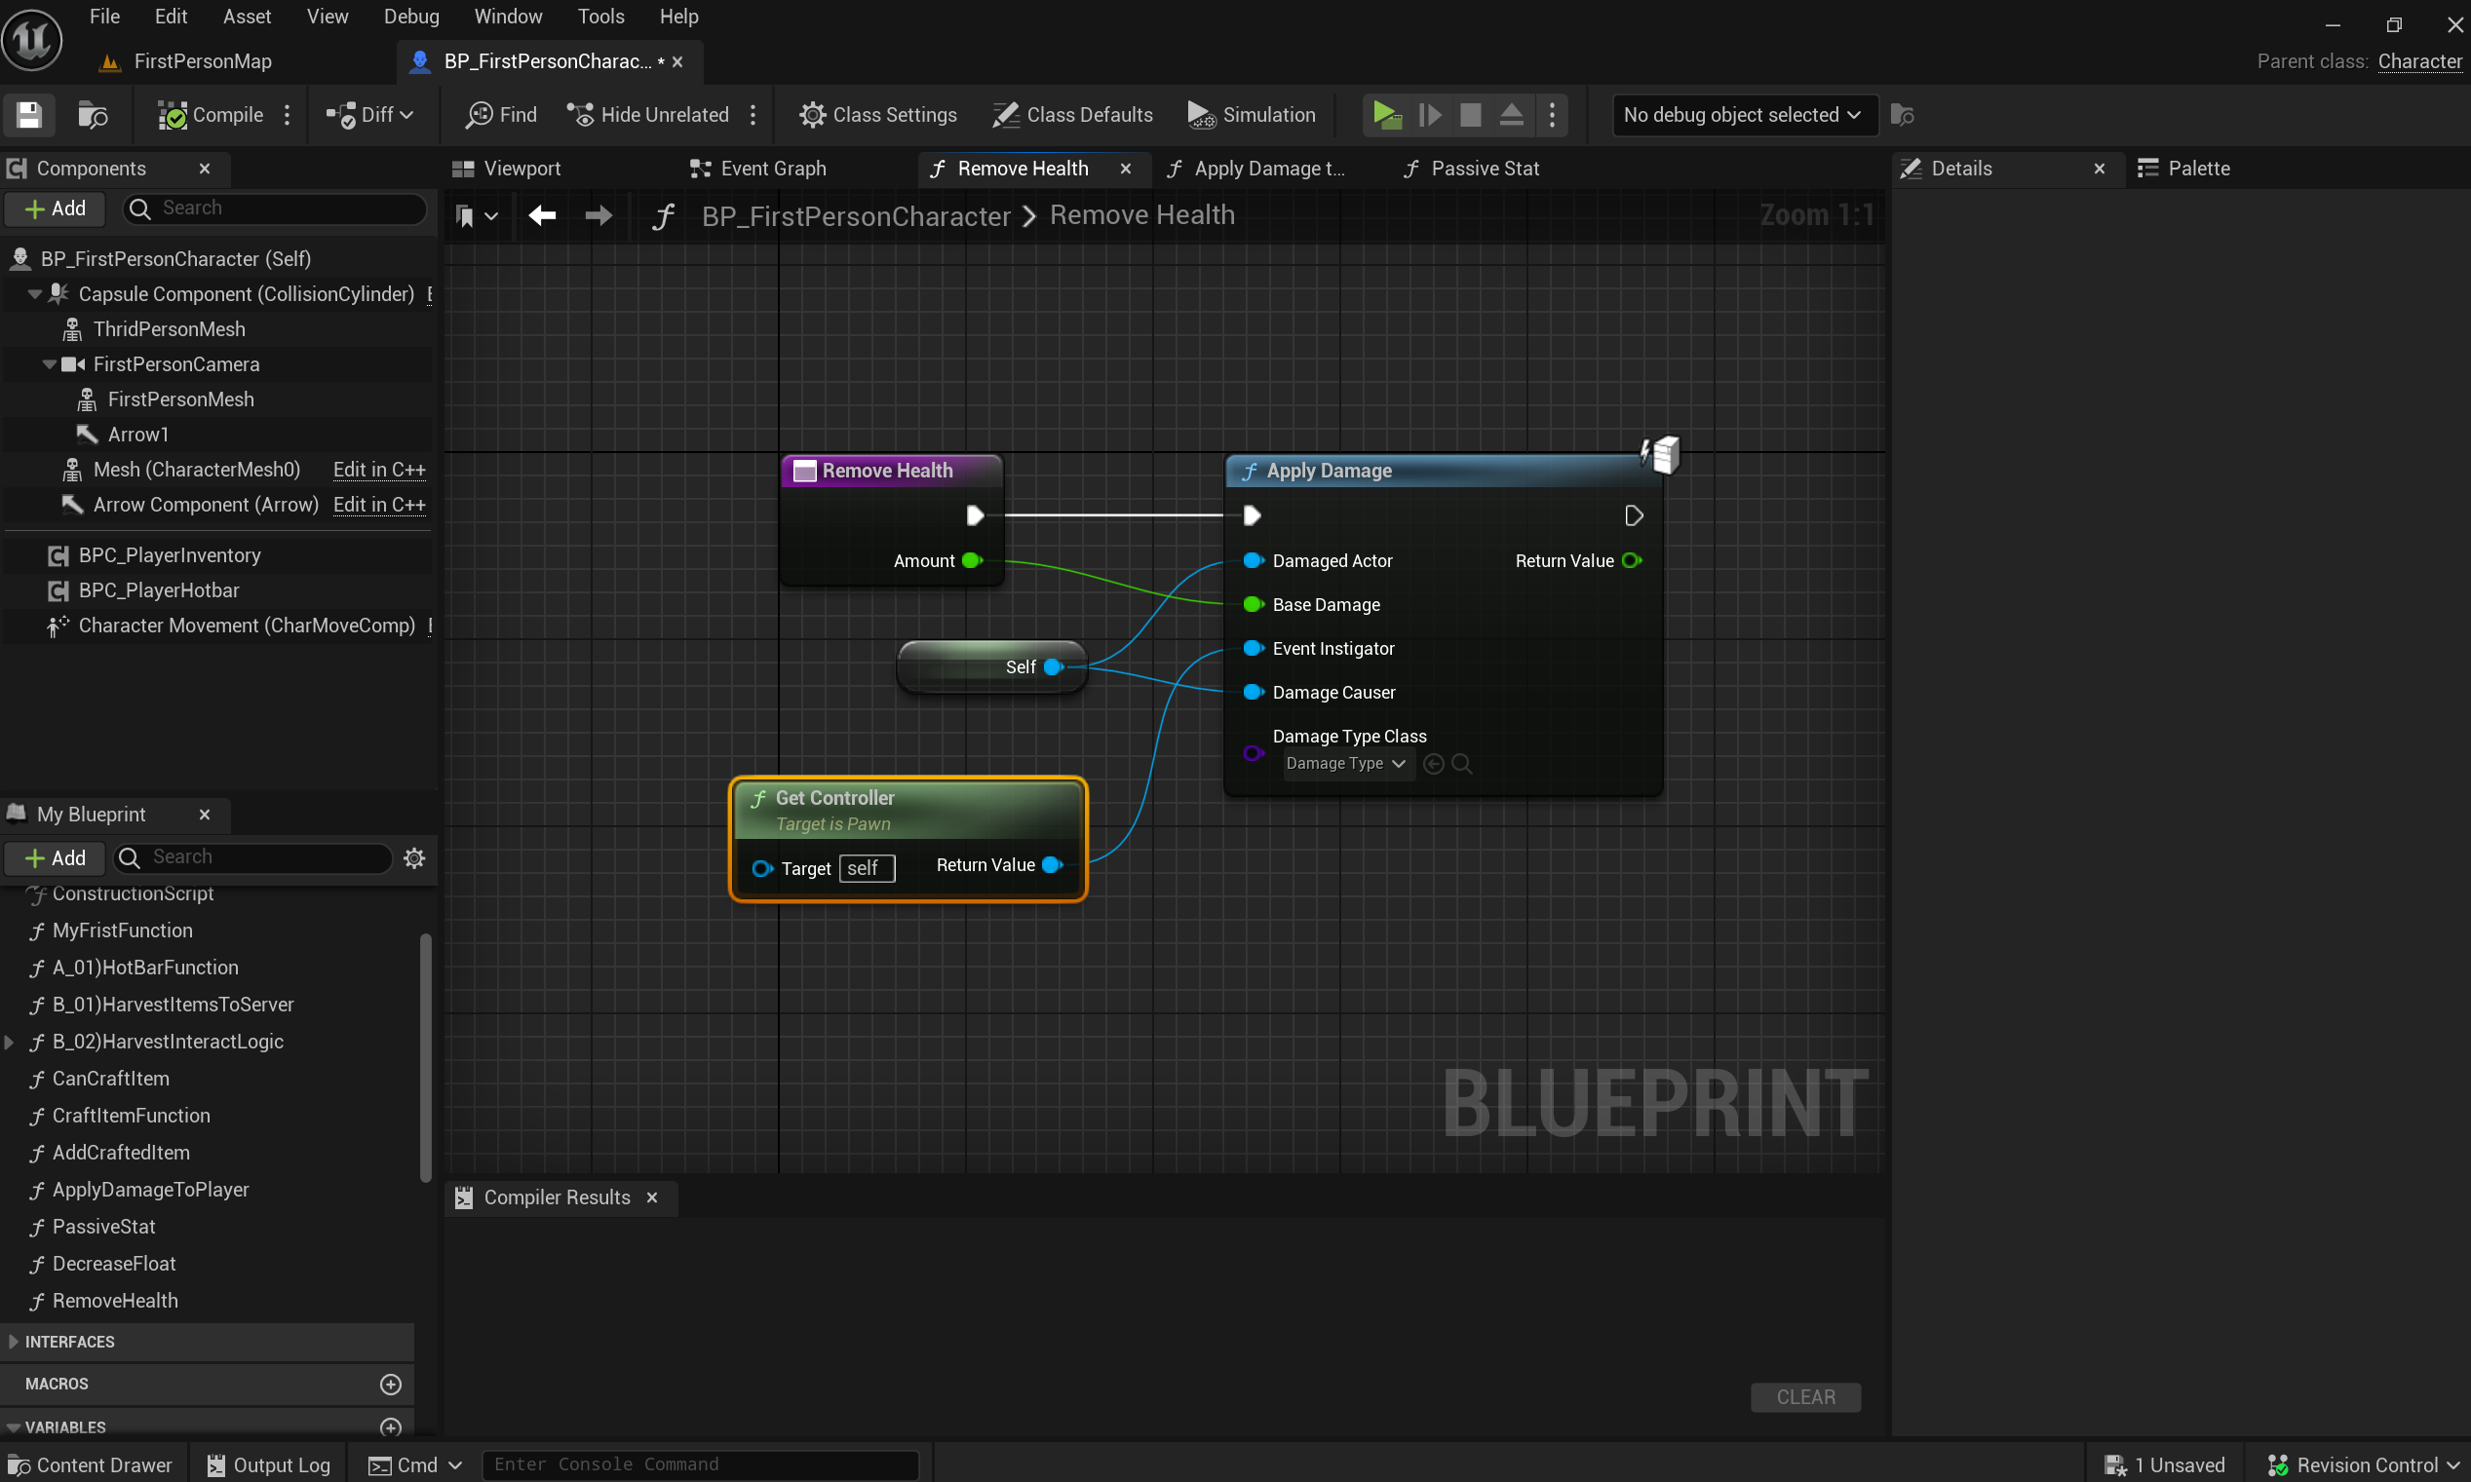Click the Compile button
This screenshot has width=2471, height=1482.
(212, 115)
